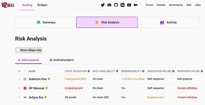Switch to the Activity tab
The width and height of the screenshot is (205, 105).
coord(168,22)
